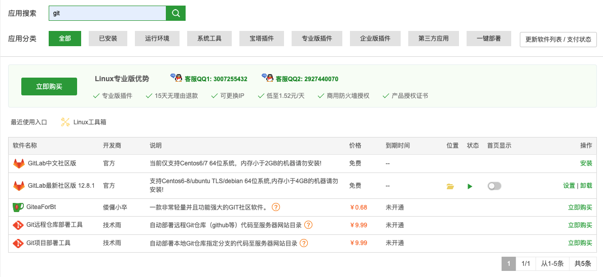
Task: Click 到期时间 column header
Action: point(398,146)
